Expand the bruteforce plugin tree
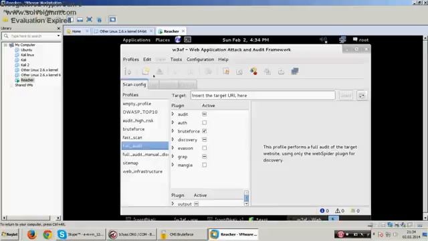 pyautogui.click(x=173, y=131)
